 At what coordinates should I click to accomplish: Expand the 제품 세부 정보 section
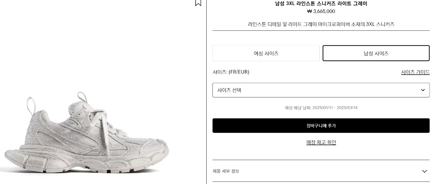[321, 171]
